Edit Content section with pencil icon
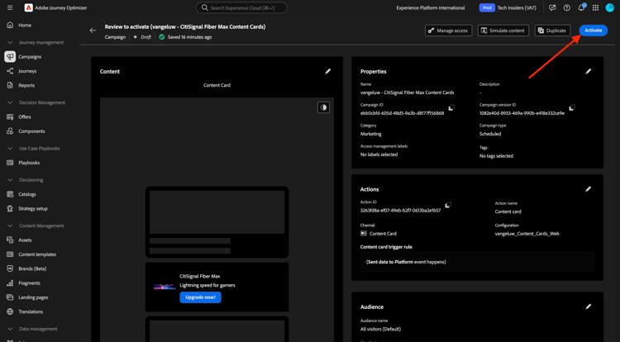The image size is (620, 342). tap(328, 72)
